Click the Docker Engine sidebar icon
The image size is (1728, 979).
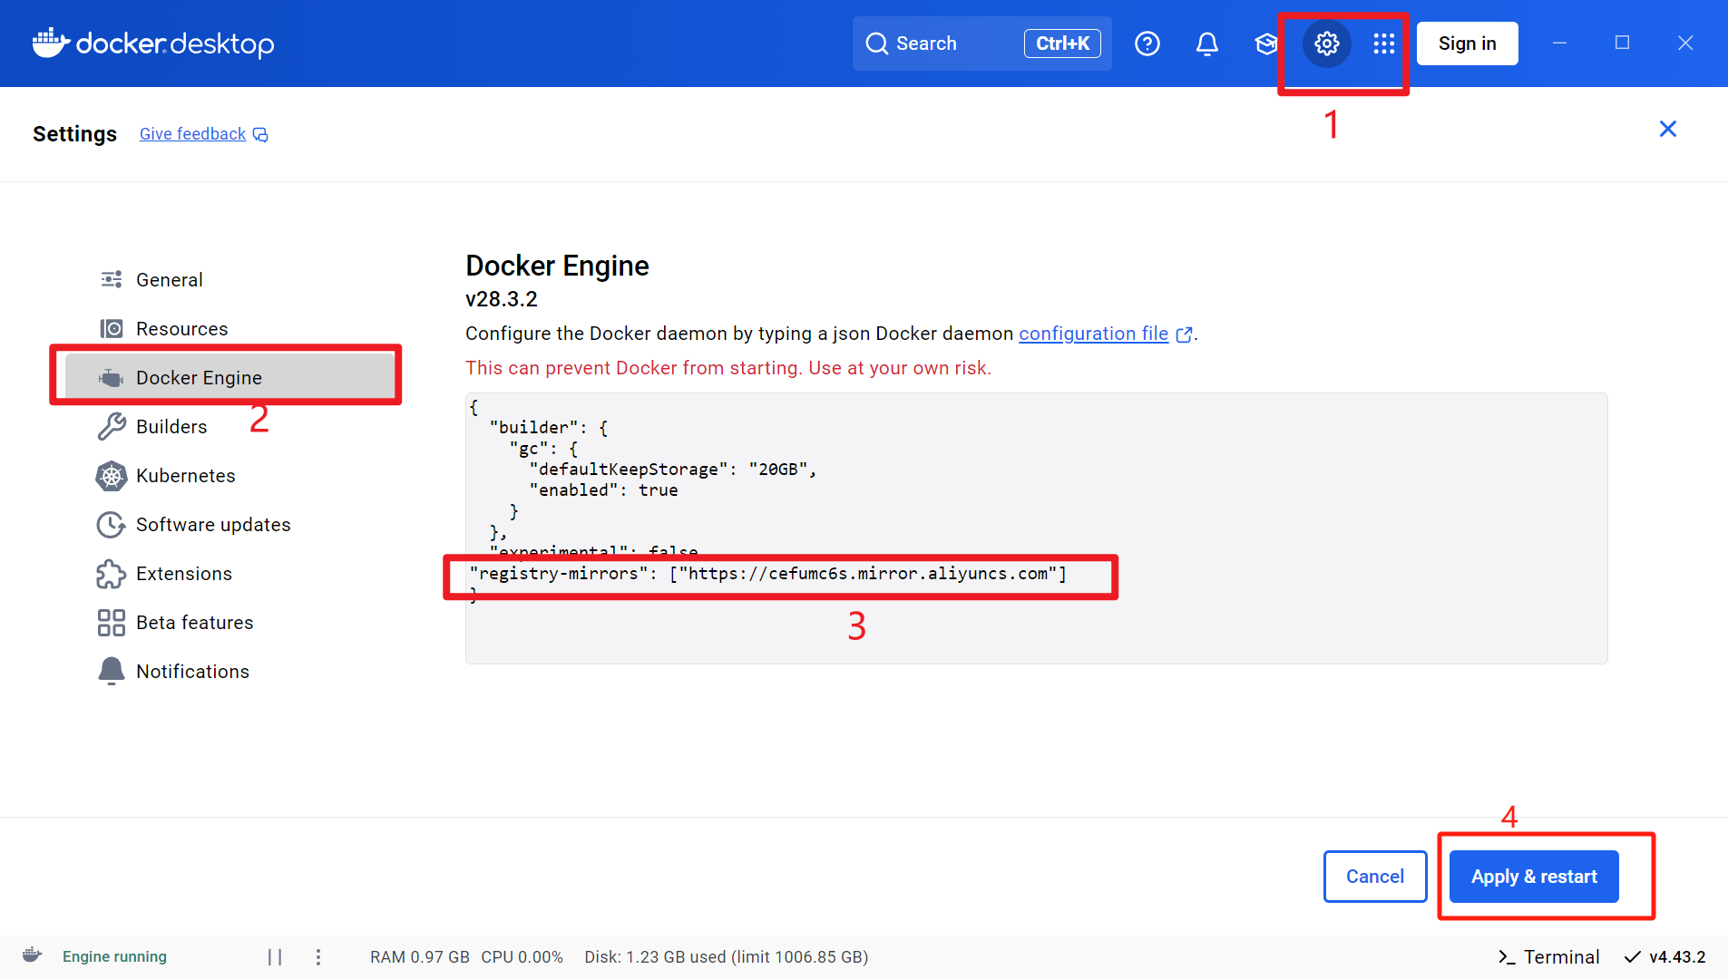pyautogui.click(x=112, y=377)
